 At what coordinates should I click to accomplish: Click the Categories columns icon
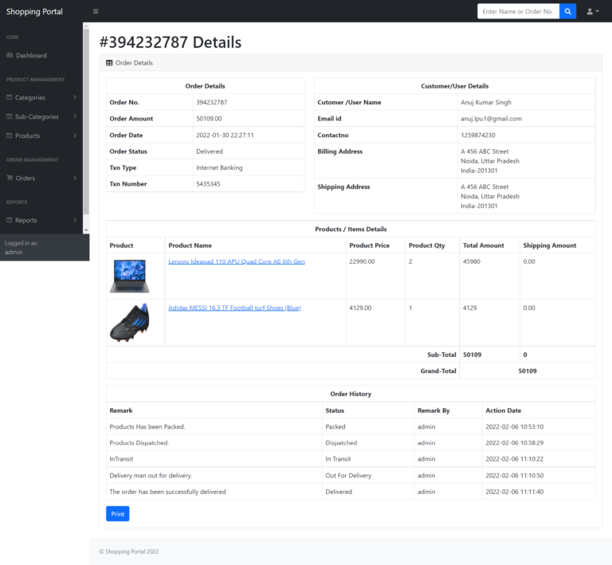(9, 97)
